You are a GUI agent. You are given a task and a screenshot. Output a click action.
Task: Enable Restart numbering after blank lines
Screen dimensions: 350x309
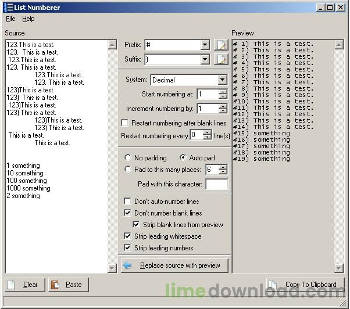pyautogui.click(x=124, y=123)
